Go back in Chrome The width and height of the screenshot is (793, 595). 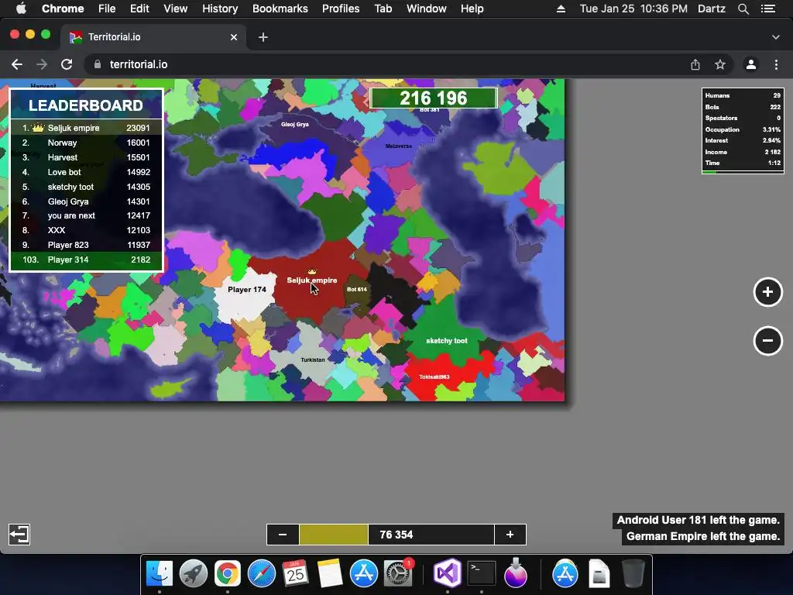click(17, 64)
